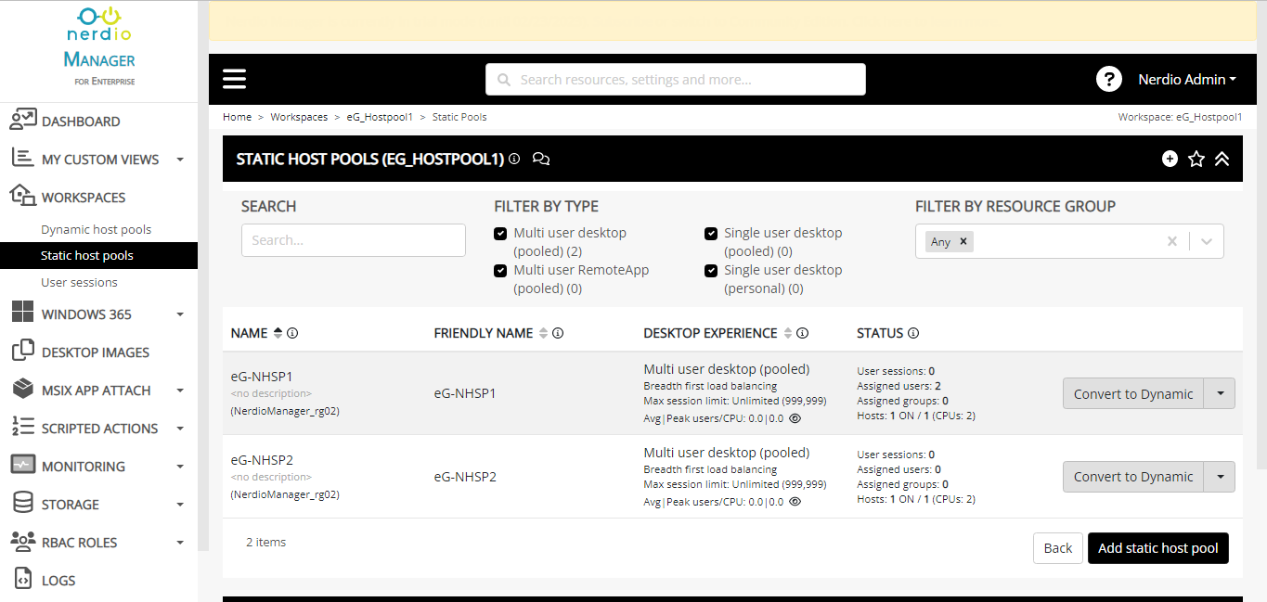Sort by FRIENDLY NAME column arrows
1267x602 pixels.
(x=543, y=333)
